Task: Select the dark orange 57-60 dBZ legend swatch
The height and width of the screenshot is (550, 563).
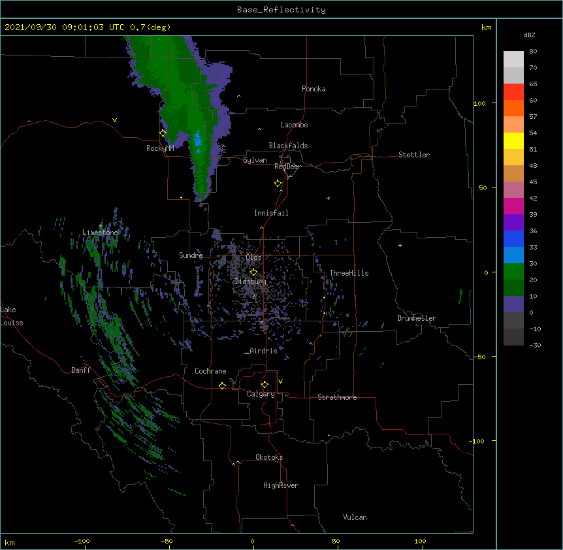Action: (513, 108)
